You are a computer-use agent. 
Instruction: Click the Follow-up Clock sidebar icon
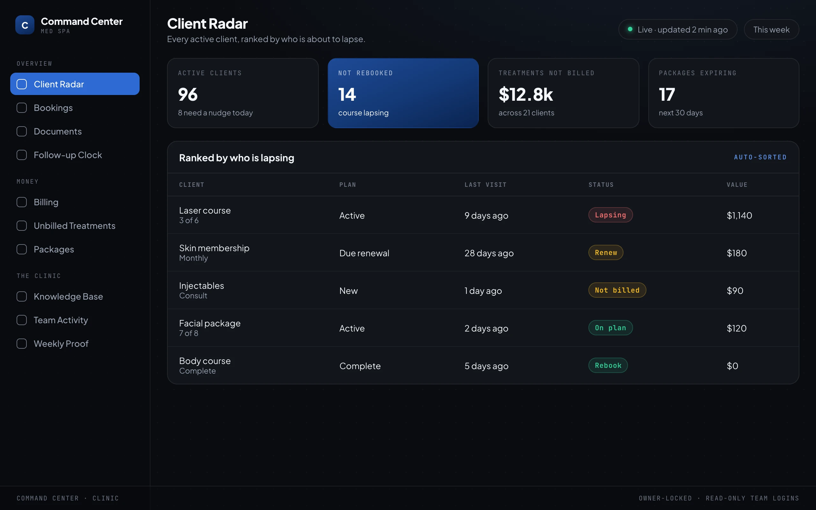(x=22, y=155)
